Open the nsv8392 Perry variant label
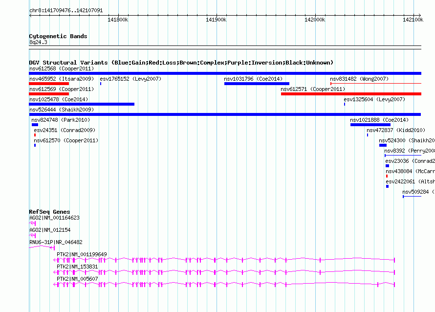Viewport: 435px width, 312px height. pos(410,151)
